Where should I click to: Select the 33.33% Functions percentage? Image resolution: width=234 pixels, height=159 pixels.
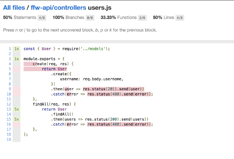109,17
